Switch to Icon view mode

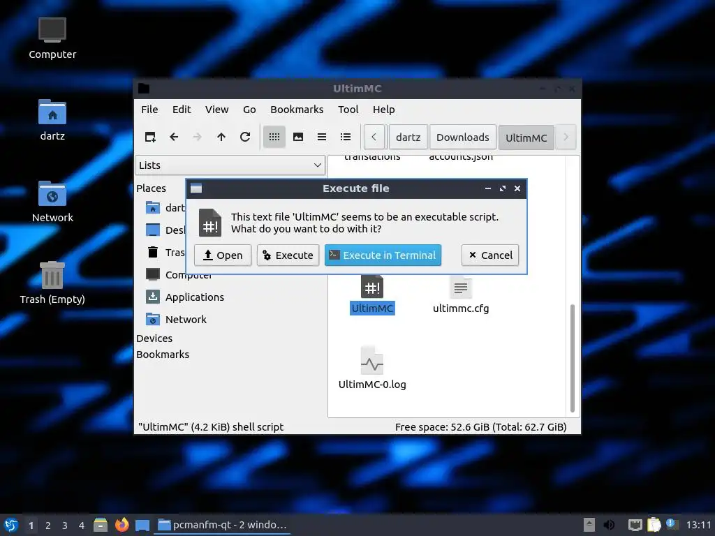pyautogui.click(x=274, y=137)
